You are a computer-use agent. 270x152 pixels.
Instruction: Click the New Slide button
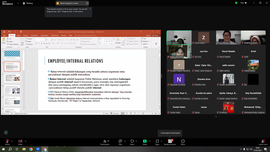coord(22,42)
